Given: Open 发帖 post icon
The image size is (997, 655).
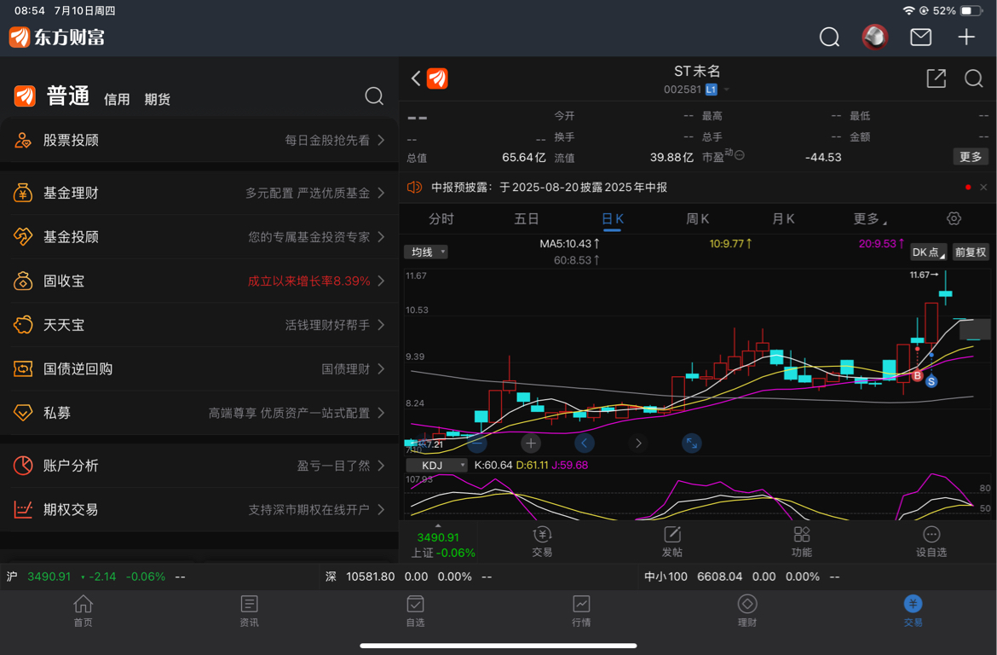Looking at the screenshot, I should click(672, 542).
